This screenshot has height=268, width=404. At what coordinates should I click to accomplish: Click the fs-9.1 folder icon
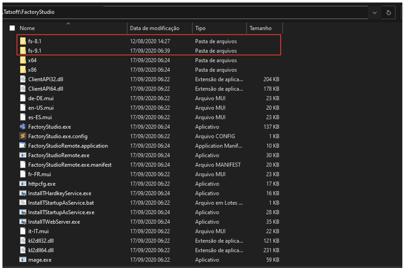coord(23,51)
